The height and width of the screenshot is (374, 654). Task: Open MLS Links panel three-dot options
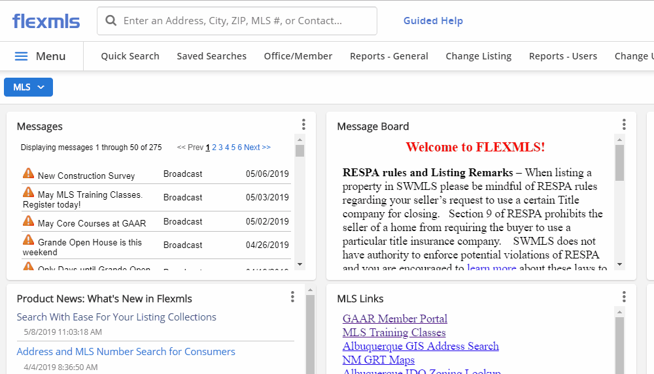pyautogui.click(x=624, y=297)
